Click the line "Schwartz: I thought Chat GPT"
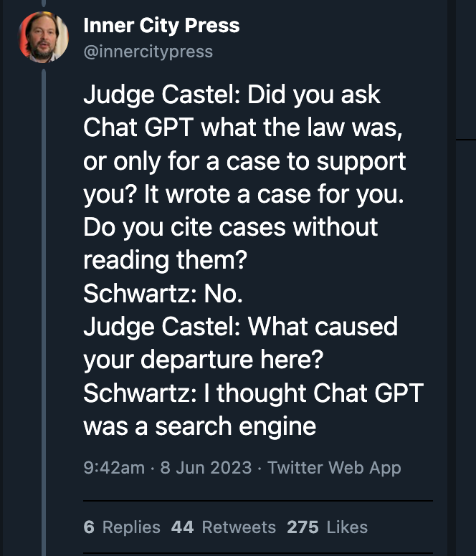The width and height of the screenshot is (476, 556). tap(253, 393)
